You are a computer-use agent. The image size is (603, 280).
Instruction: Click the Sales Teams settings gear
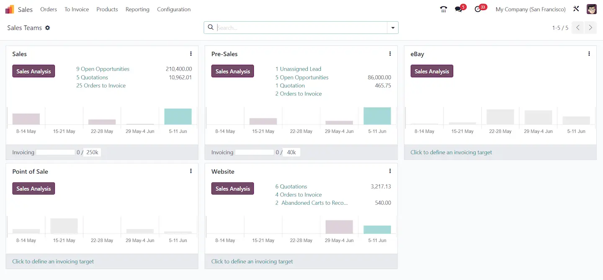[x=47, y=28]
